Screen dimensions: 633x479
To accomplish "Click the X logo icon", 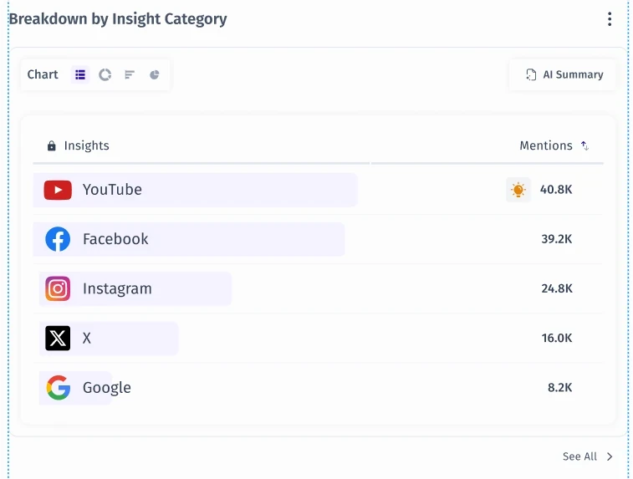I will [58, 339].
